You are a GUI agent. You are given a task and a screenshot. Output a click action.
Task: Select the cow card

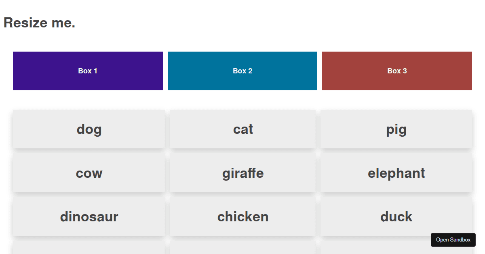click(89, 173)
